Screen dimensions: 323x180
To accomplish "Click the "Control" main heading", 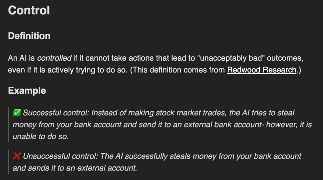I will [x=29, y=10].
